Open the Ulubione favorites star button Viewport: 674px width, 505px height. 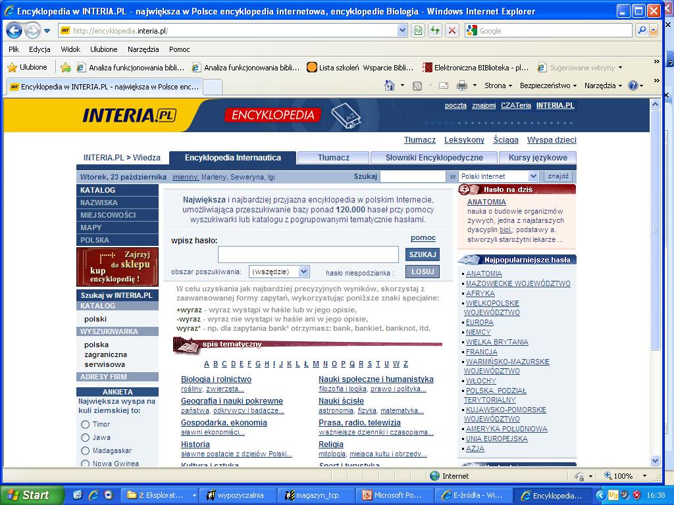coord(28,67)
